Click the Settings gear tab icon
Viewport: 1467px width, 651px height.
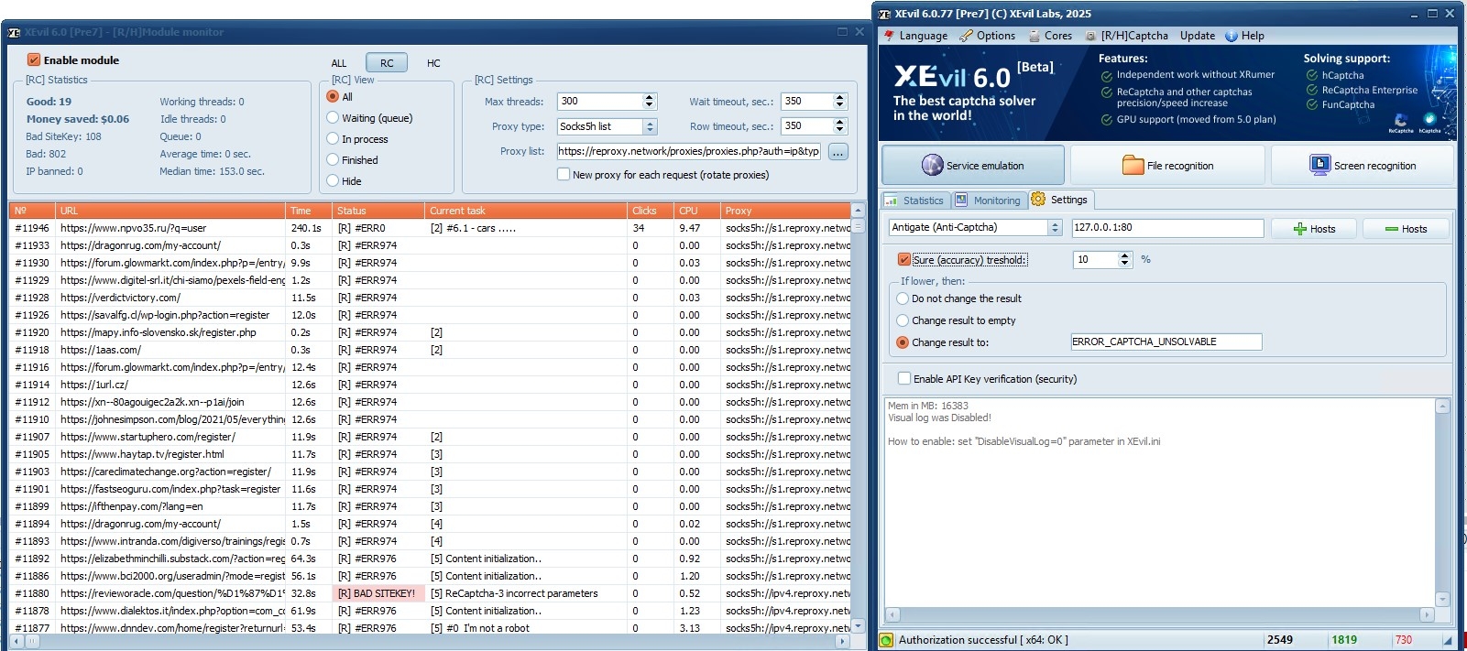point(1038,200)
